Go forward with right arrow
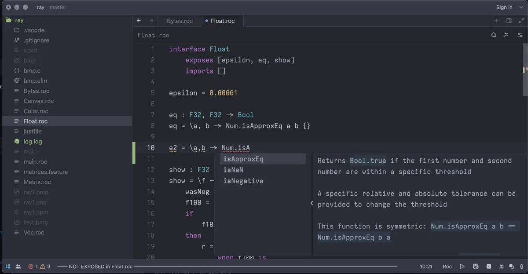 (x=151, y=21)
